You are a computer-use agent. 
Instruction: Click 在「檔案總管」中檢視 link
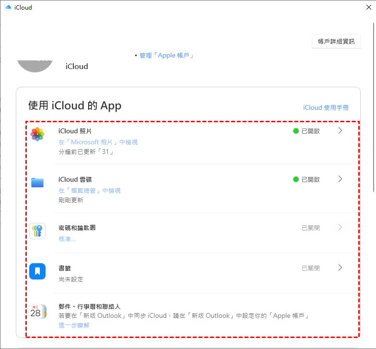tap(90, 191)
